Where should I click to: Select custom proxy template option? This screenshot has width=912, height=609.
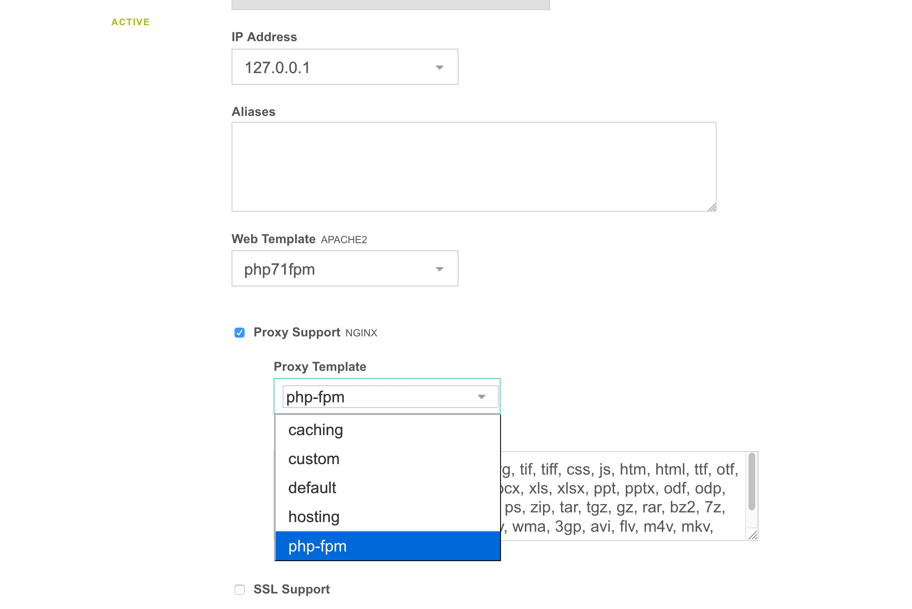click(x=314, y=459)
